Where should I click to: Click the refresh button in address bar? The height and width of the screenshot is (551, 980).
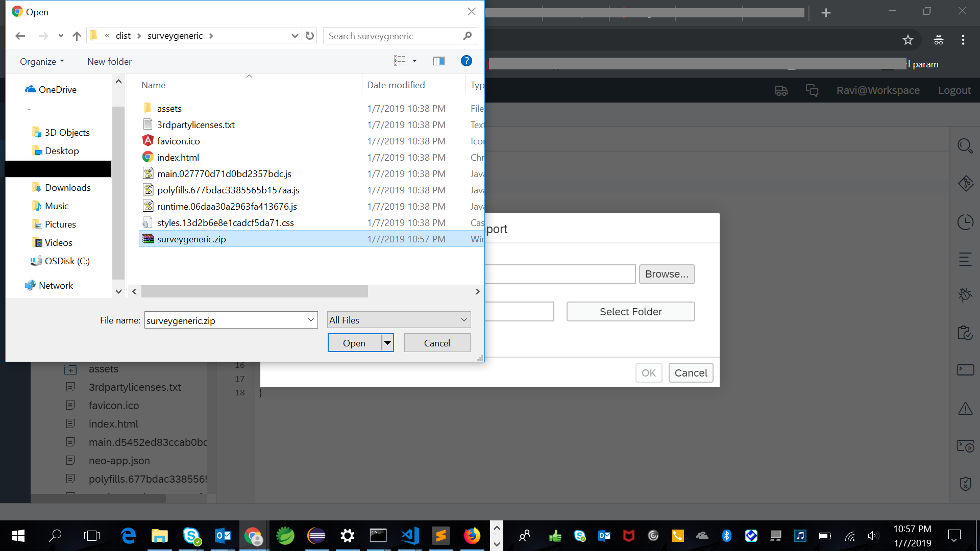(x=309, y=36)
